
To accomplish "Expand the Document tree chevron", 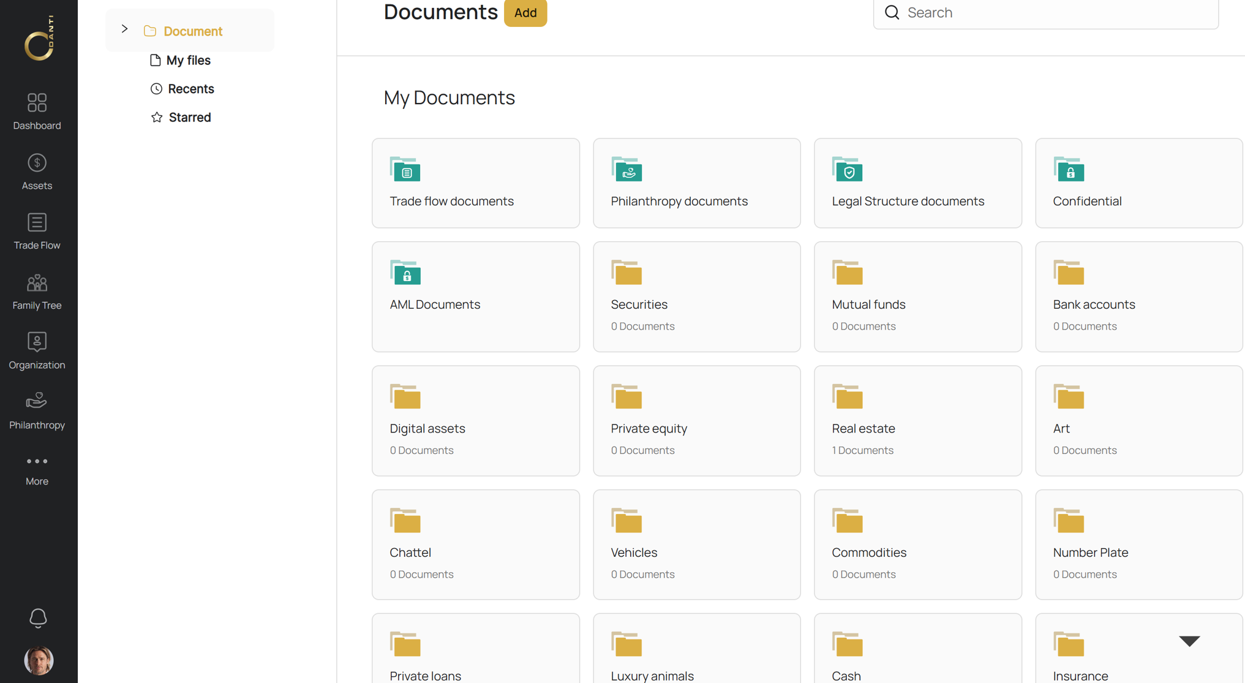I will [x=124, y=29].
